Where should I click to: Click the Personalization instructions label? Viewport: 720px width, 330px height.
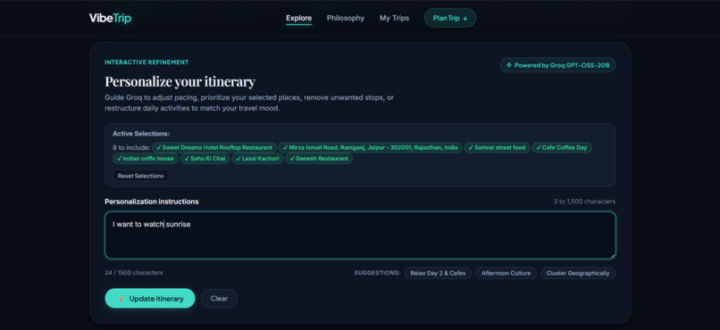tap(152, 202)
